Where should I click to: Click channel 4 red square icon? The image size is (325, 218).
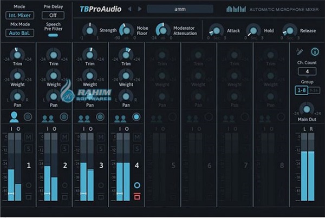[137, 196]
